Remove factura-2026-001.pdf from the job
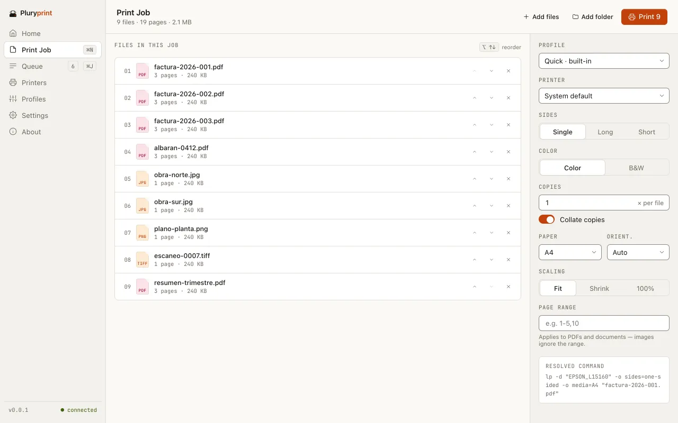Screen dimensions: 678x423 pyautogui.click(x=508, y=71)
